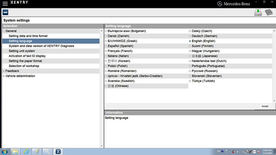Expand the Feedback tree node

coord(4,71)
